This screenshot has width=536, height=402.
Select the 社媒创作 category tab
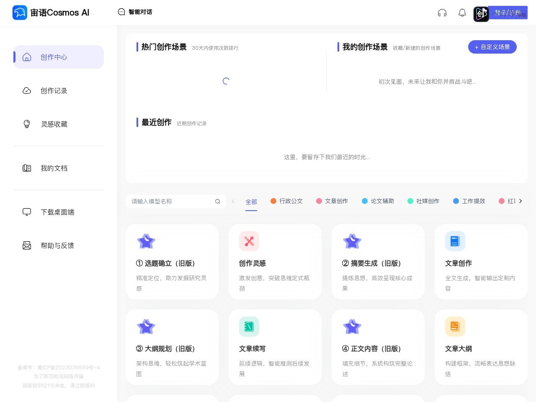423,201
